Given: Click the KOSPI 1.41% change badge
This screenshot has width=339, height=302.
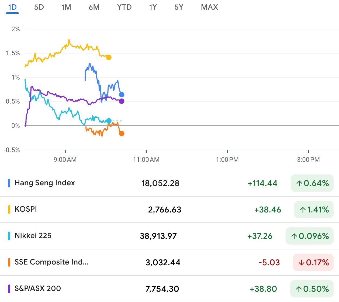Looking at the screenshot, I should 314,210.
